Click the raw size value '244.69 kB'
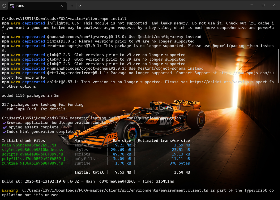280x200 pixels. (121, 150)
